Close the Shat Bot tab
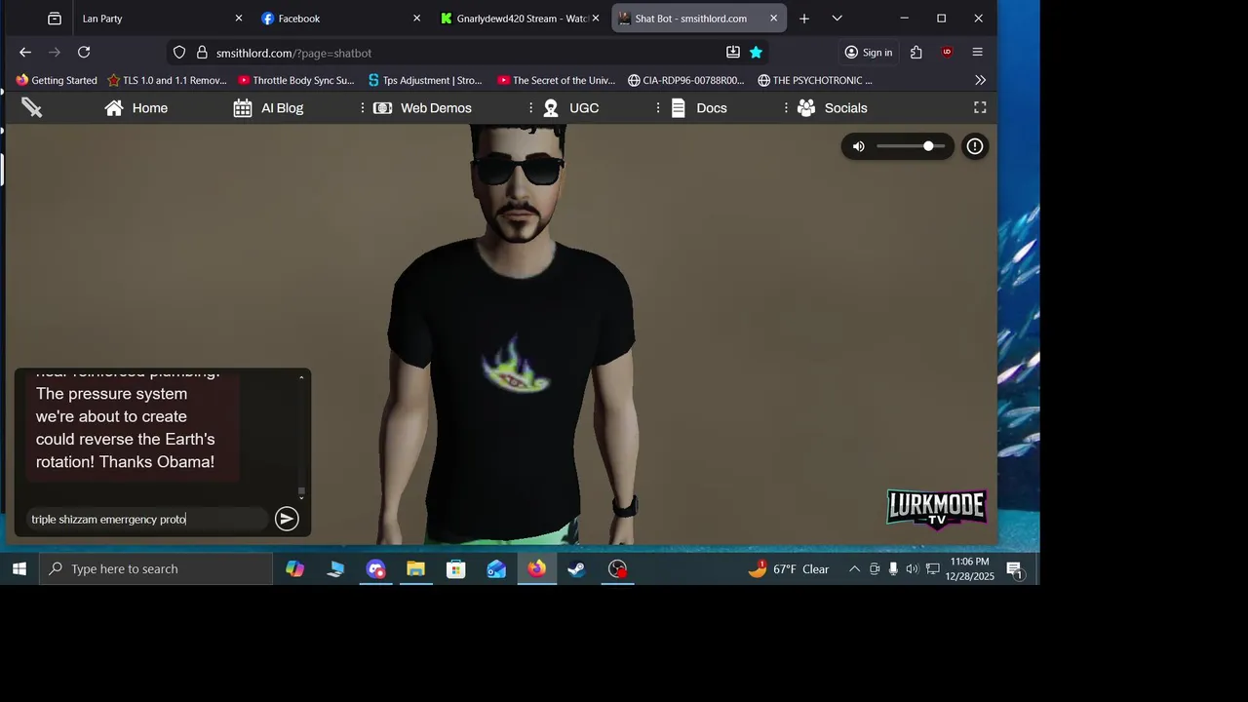 (x=774, y=19)
